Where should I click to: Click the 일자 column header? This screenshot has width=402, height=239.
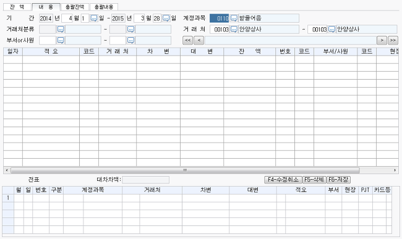pos(13,51)
